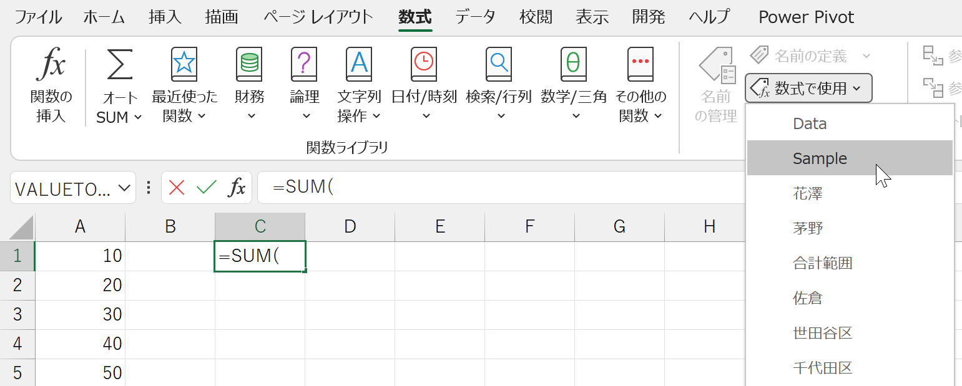This screenshot has height=386, width=962.
Task: Switch to the データ ribbon tab
Action: click(475, 17)
